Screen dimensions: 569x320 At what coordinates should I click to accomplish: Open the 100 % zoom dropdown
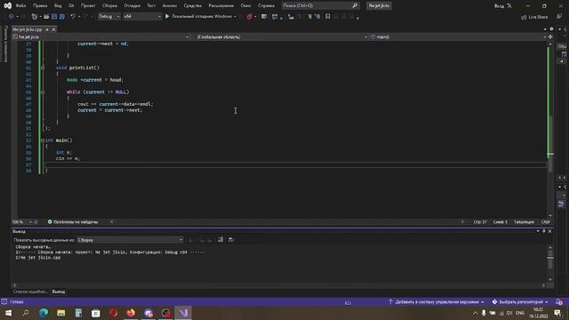point(21,221)
